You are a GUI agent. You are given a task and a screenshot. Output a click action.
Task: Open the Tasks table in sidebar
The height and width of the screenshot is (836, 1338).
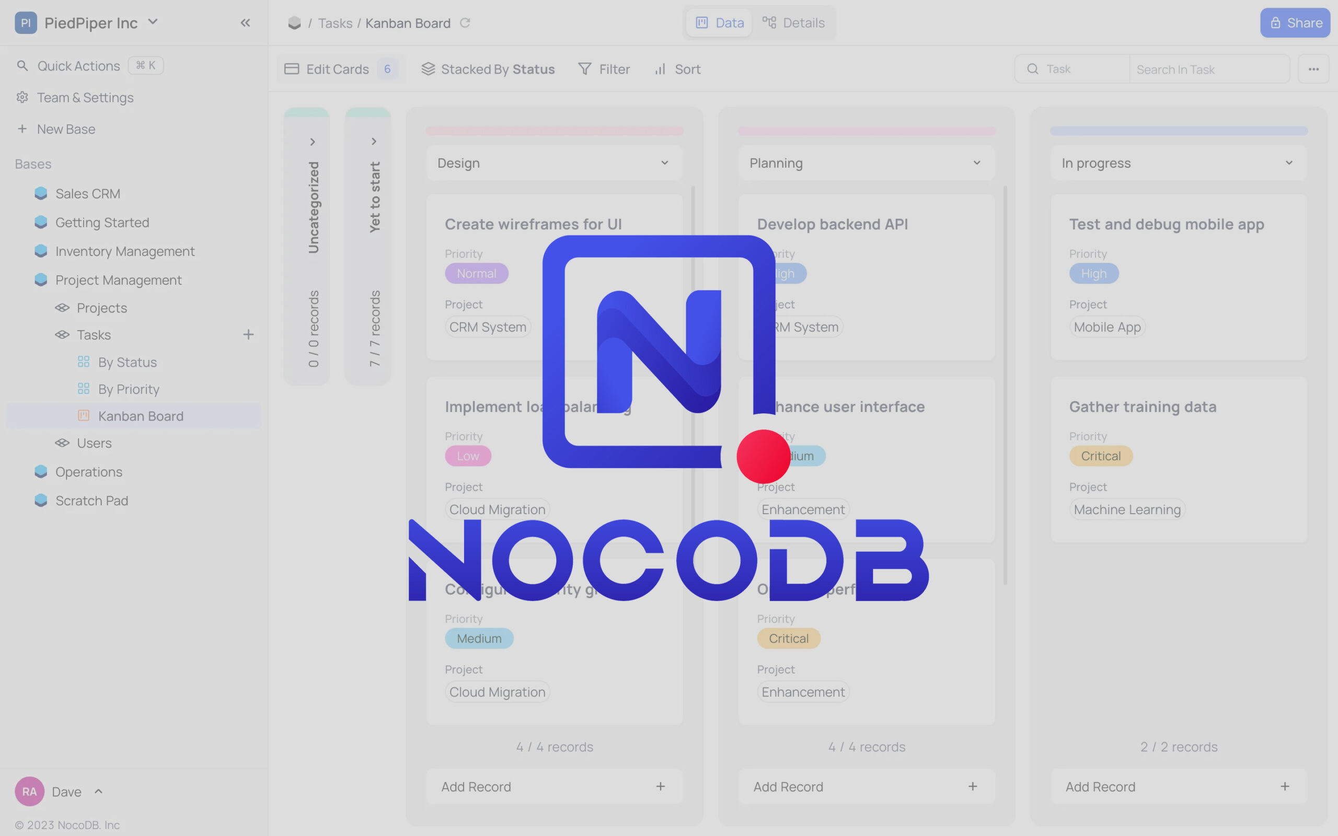click(x=94, y=334)
